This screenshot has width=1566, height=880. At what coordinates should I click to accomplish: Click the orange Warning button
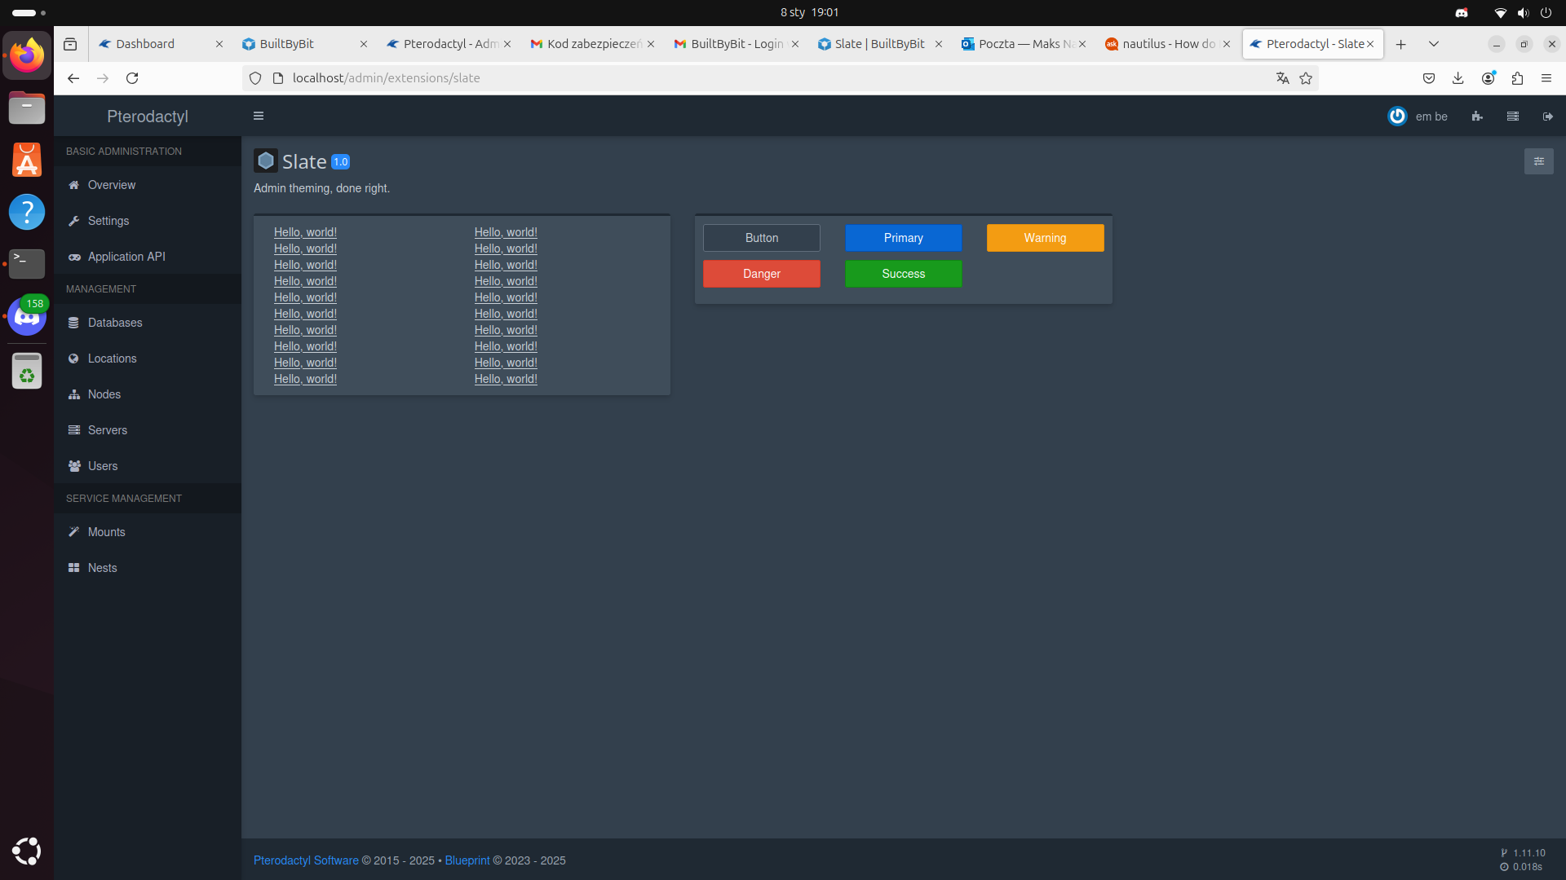coord(1046,238)
